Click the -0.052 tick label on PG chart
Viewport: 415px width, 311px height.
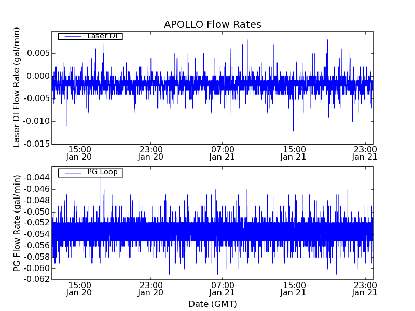(x=36, y=223)
